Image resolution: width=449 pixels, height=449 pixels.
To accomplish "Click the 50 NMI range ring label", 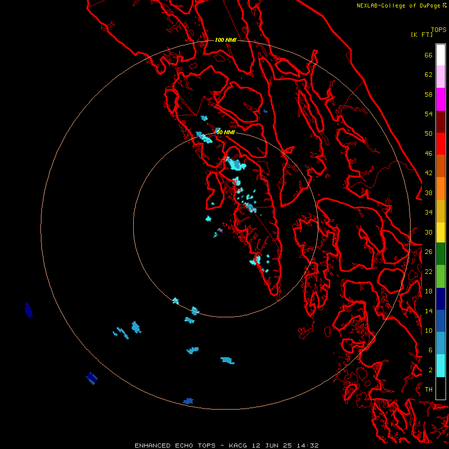I will [225, 132].
